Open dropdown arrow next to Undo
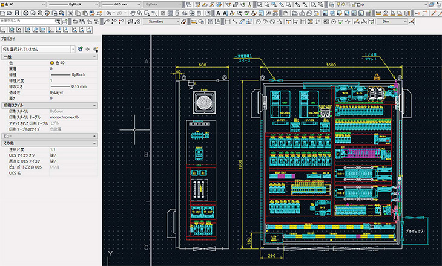 pos(114,13)
